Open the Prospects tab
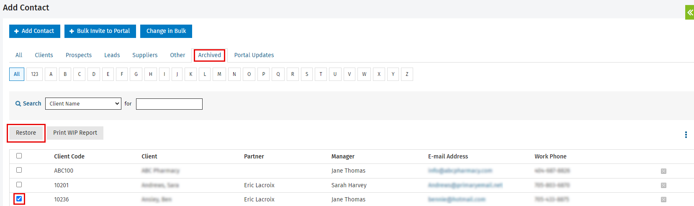 coord(79,55)
